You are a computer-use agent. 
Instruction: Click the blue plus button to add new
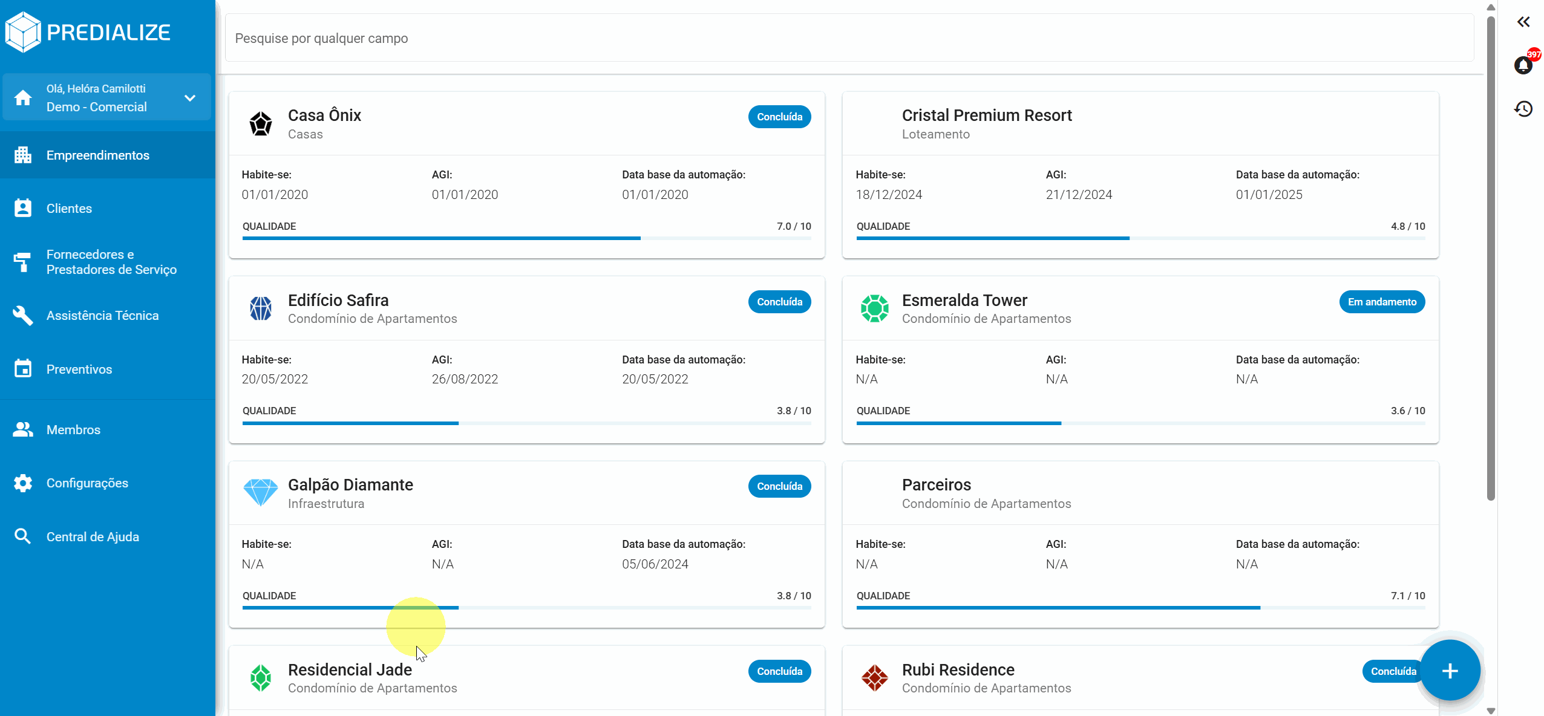click(1449, 670)
